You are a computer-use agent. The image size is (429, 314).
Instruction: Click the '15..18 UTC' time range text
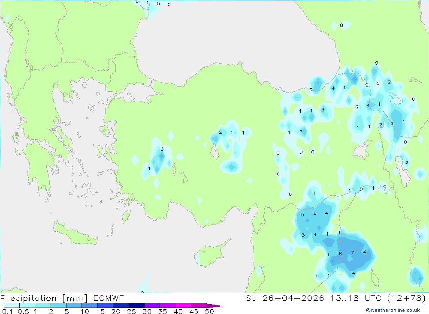click(x=356, y=298)
